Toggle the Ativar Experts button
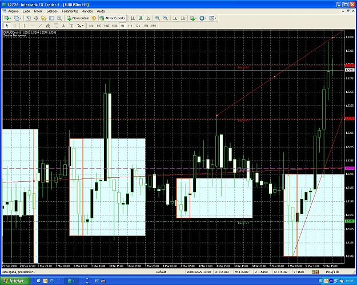This screenshot has width=357, height=285. tap(113, 18)
